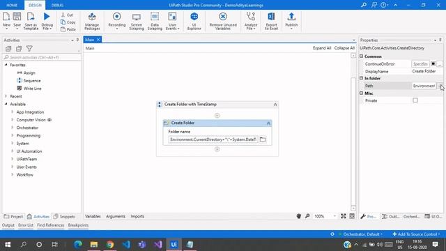Collapse Favorites tree node

pos(6,65)
